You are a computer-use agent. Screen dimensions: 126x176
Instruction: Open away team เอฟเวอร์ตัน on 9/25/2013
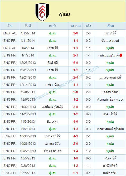110,173
